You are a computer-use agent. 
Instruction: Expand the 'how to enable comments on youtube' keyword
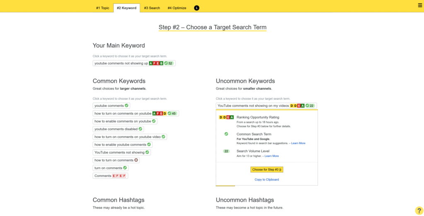[123, 121]
